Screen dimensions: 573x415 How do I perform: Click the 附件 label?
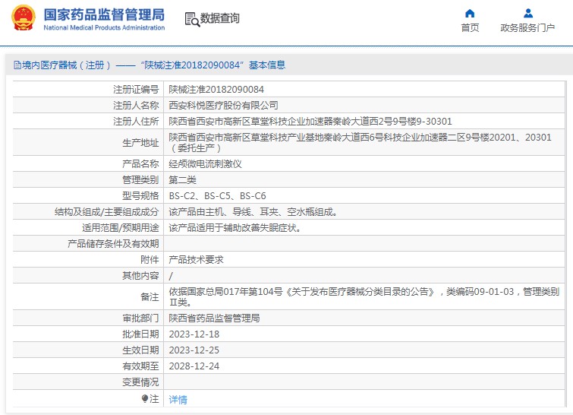coord(150,260)
